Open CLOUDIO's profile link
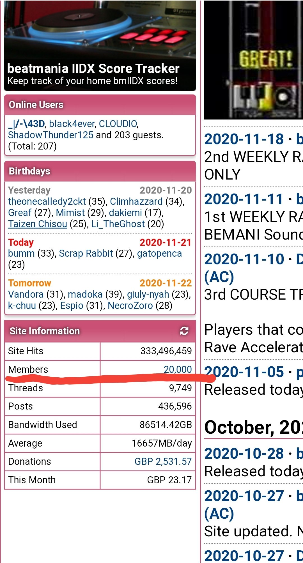Image resolution: width=303 pixels, height=563 pixels. (118, 124)
